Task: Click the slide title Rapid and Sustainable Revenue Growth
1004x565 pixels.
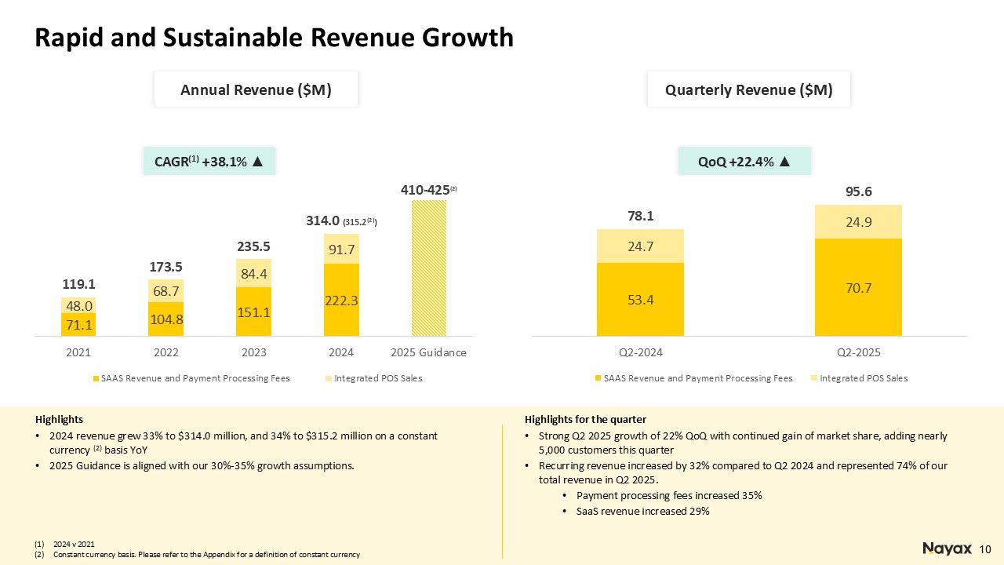Action: 274,37
